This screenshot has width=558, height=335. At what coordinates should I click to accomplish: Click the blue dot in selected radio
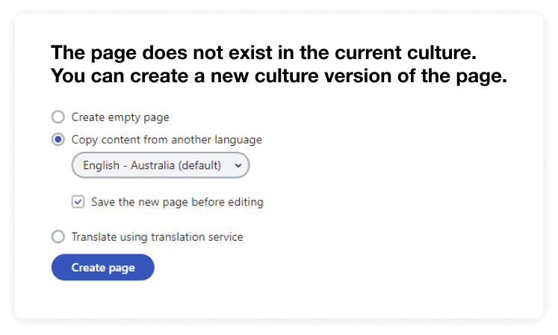coord(58,139)
